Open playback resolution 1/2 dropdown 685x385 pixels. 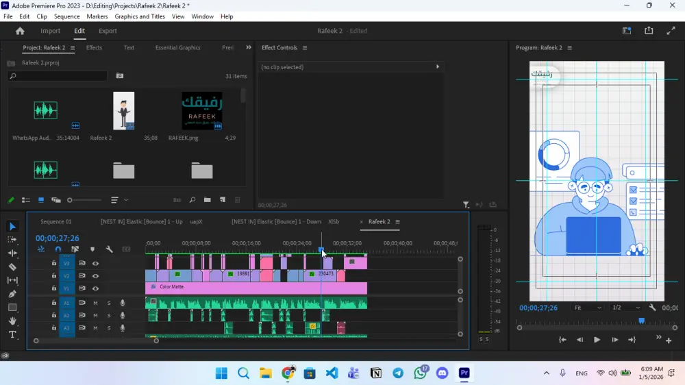[x=626, y=308]
